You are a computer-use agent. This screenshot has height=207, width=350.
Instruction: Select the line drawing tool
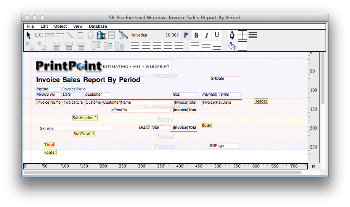pyautogui.click(x=70, y=35)
